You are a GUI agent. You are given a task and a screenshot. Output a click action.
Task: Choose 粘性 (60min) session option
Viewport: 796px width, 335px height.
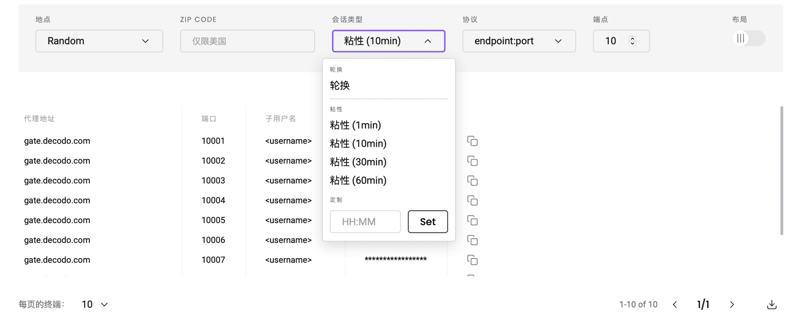coord(358,181)
